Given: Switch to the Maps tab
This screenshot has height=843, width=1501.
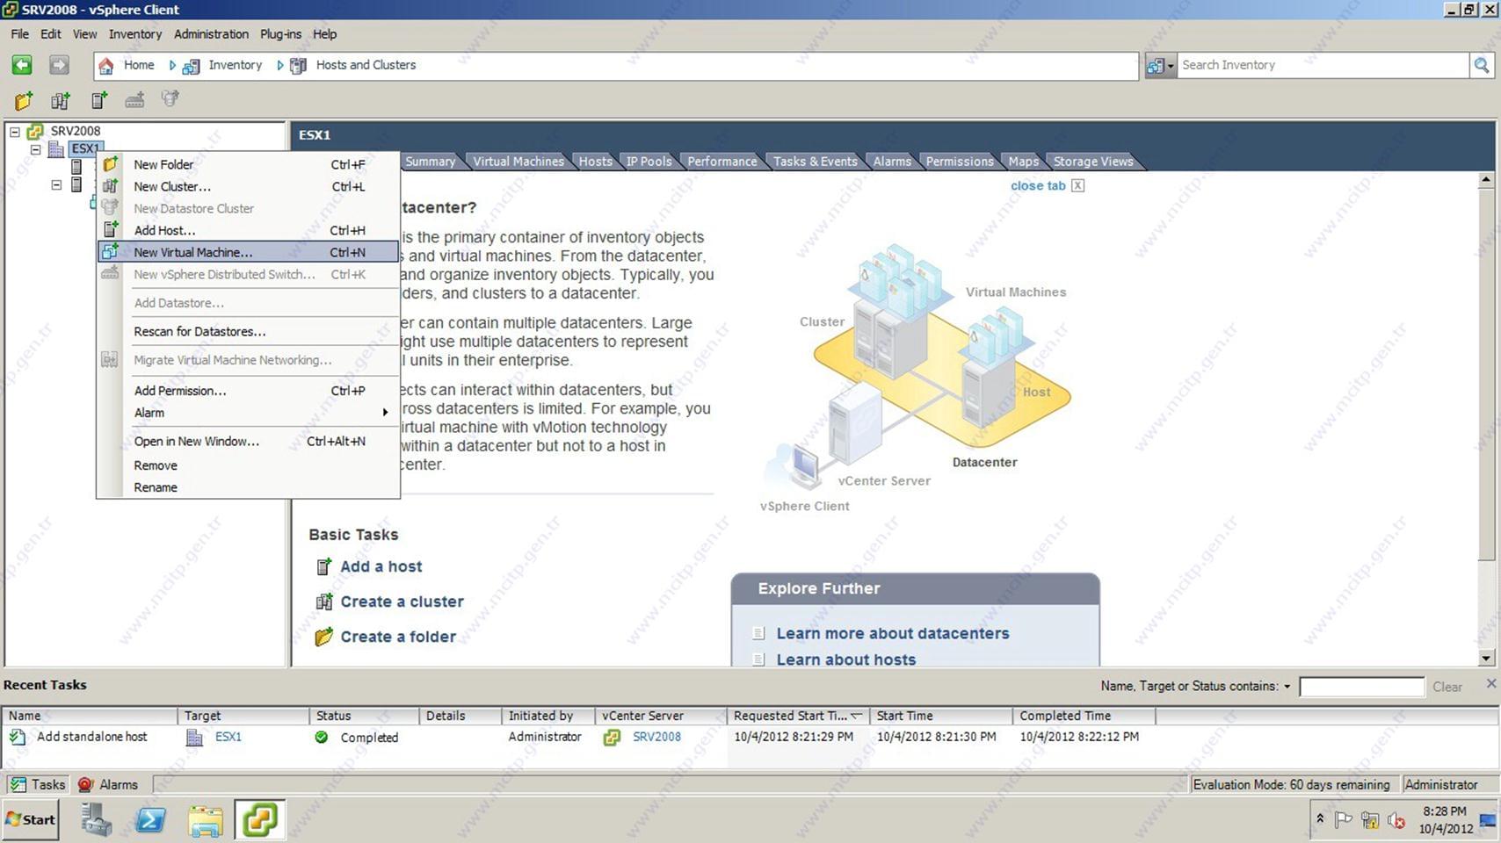Looking at the screenshot, I should 1023,162.
